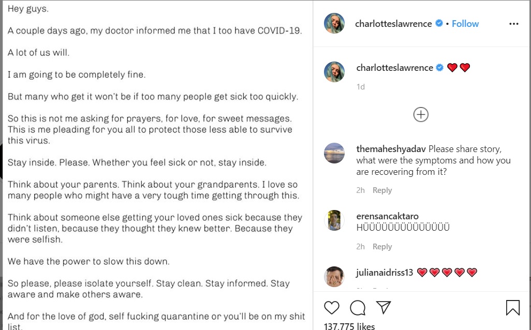The image size is (531, 330).
Task: Click the verified badge in the post header
Action: 439,23
